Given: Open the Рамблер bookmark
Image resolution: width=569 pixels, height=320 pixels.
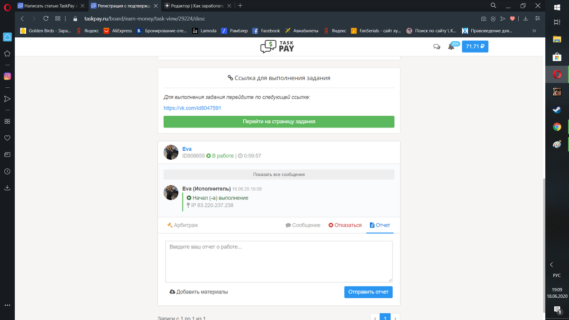Looking at the screenshot, I should (x=234, y=31).
